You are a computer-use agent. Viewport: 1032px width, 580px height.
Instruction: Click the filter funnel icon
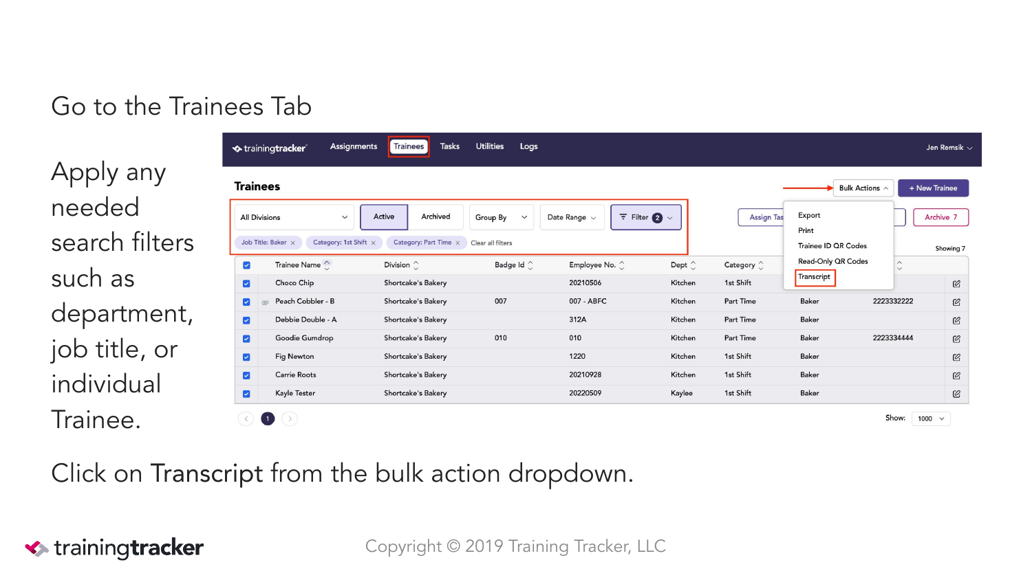coord(623,217)
